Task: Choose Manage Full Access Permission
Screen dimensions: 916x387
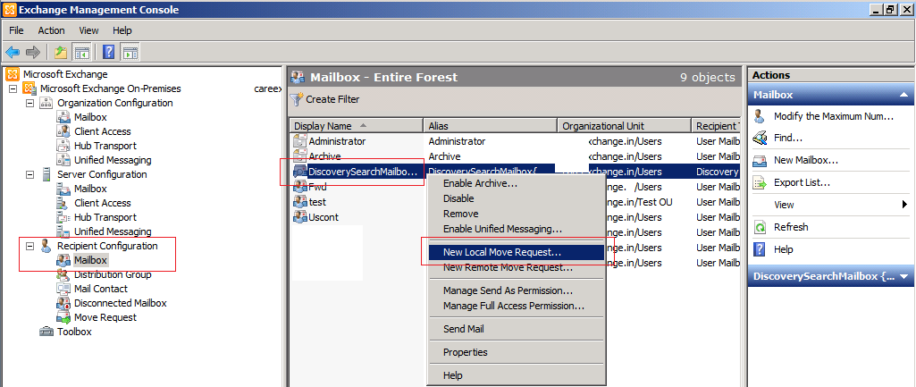Action: coord(516,306)
